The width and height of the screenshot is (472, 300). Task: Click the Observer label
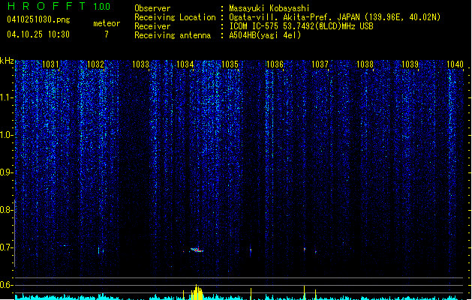pos(152,8)
